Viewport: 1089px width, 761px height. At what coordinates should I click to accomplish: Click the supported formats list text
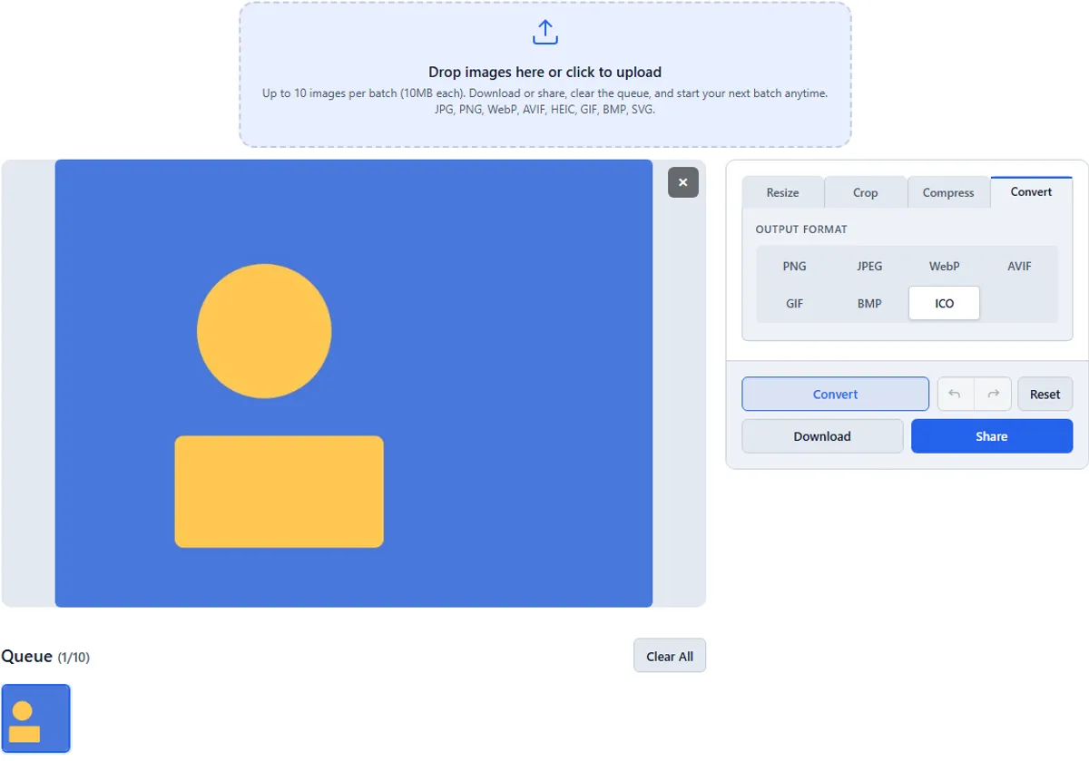pyautogui.click(x=544, y=110)
